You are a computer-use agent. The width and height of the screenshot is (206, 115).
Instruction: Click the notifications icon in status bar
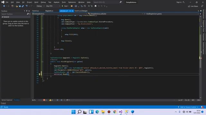(x=202, y=107)
